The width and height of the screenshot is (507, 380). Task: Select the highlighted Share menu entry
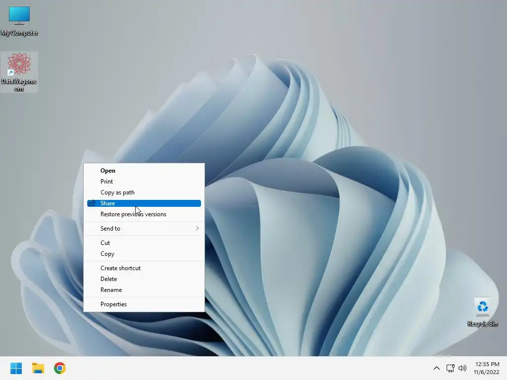click(x=144, y=203)
